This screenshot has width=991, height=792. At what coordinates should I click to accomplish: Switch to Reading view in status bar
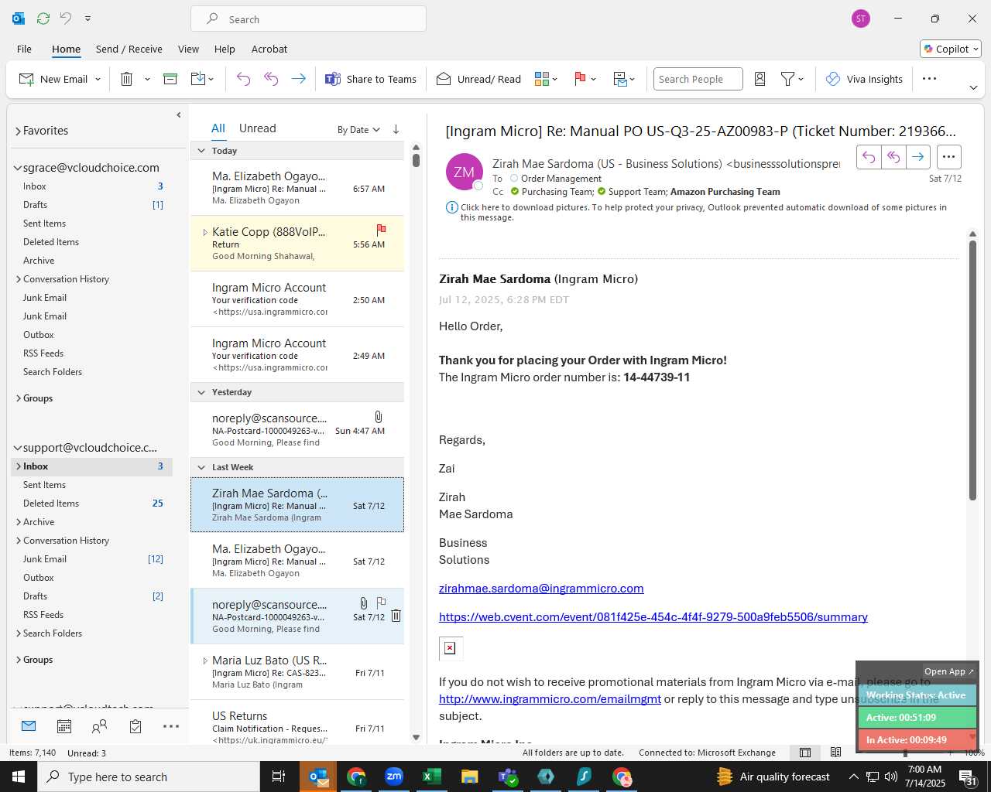(835, 753)
